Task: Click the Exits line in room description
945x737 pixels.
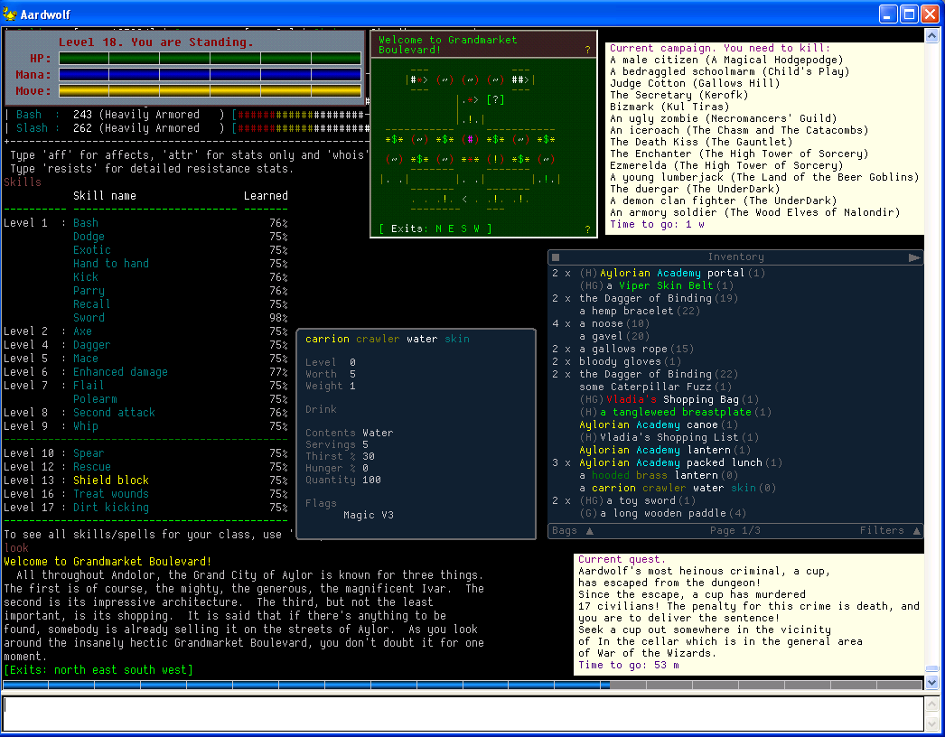Action: coord(98,670)
